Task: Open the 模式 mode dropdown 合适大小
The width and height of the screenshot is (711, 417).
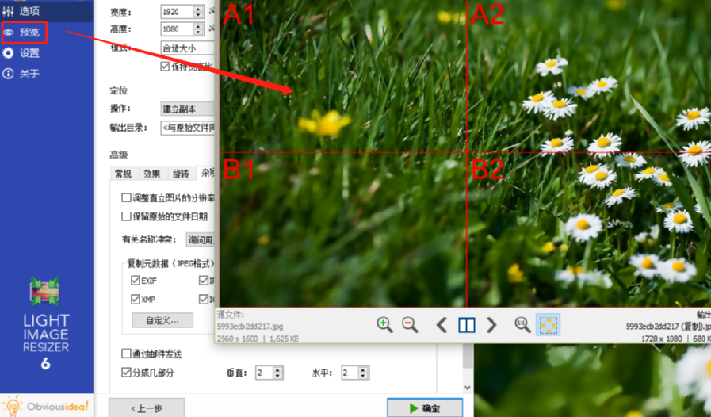Action: coord(187,48)
